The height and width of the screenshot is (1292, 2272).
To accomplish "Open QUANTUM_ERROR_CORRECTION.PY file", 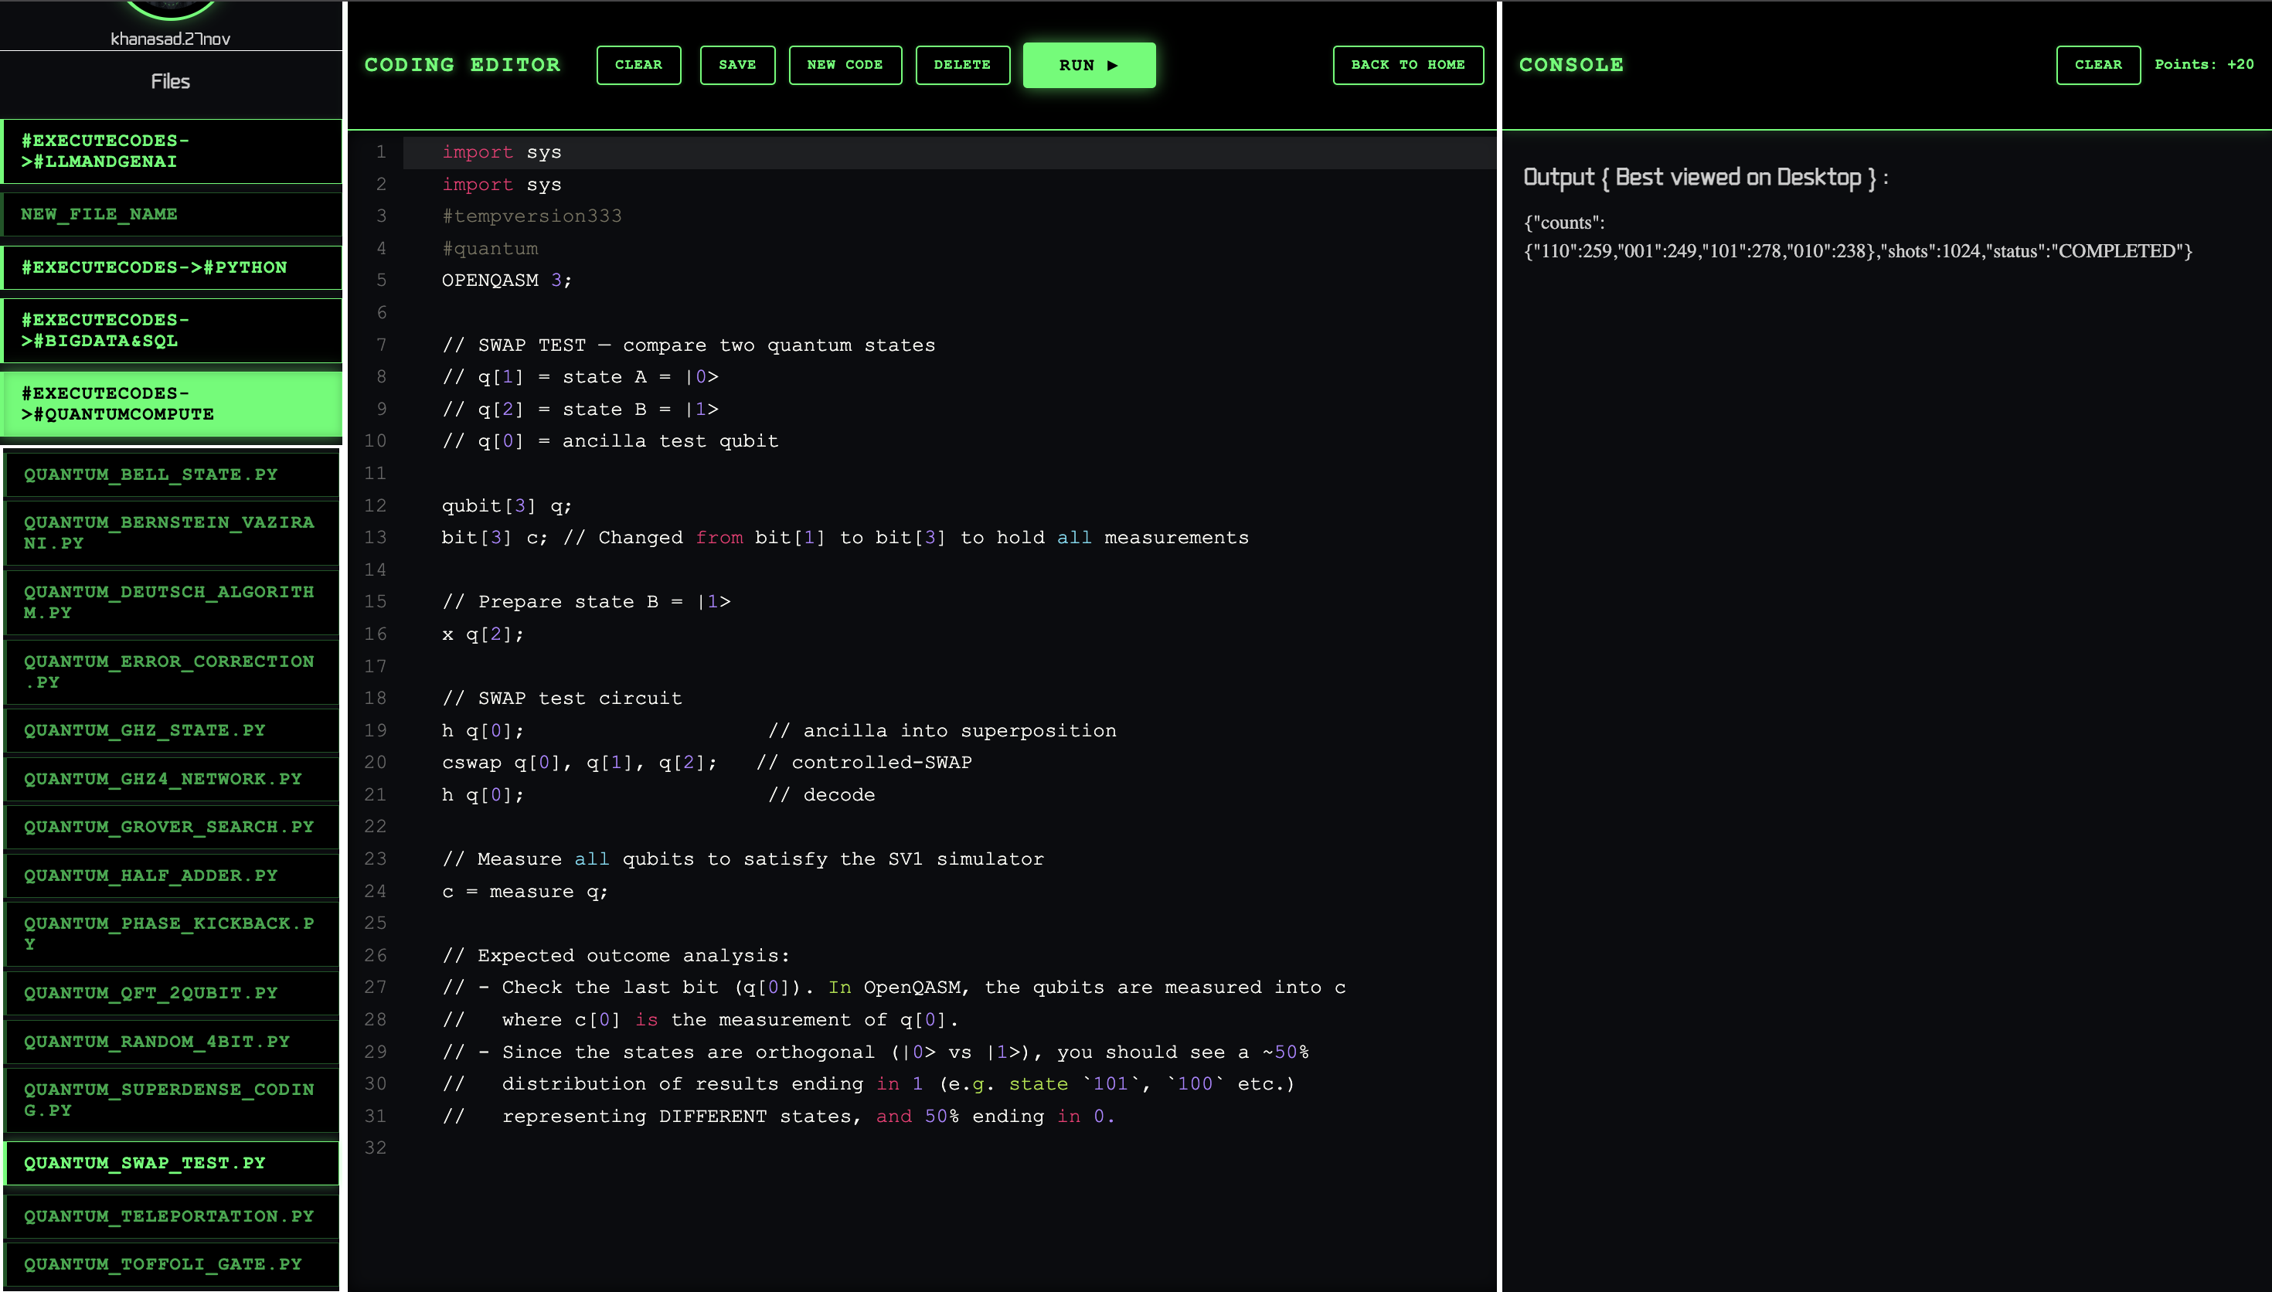I will 172,671.
